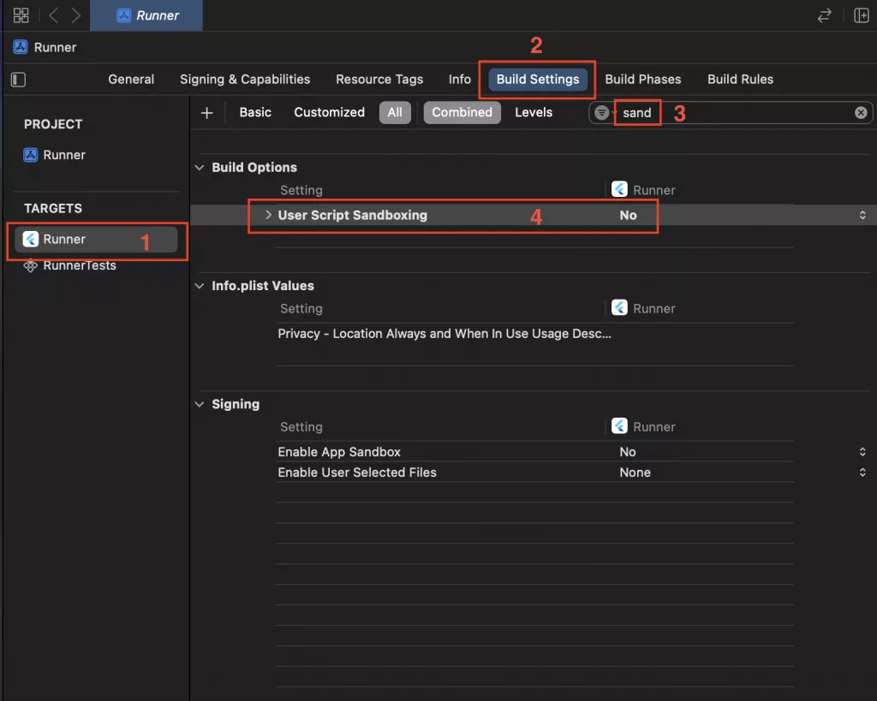877x701 pixels.
Task: Open User Script Sandboxing value dropdown
Action: 862,215
